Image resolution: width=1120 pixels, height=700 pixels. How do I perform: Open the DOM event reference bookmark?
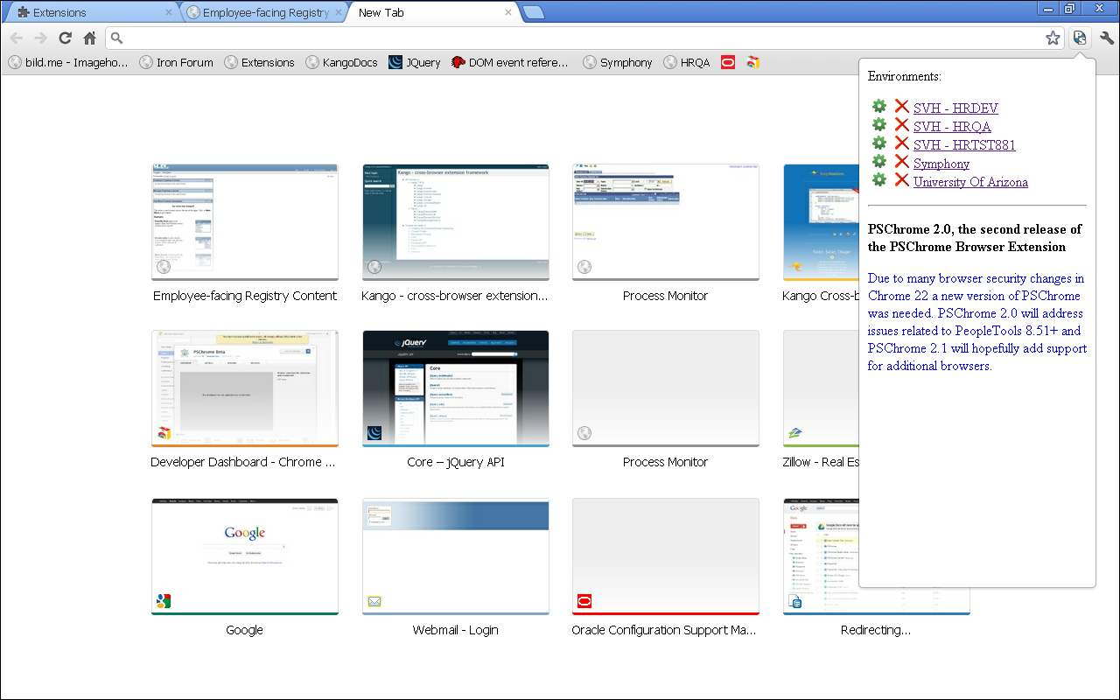(510, 62)
